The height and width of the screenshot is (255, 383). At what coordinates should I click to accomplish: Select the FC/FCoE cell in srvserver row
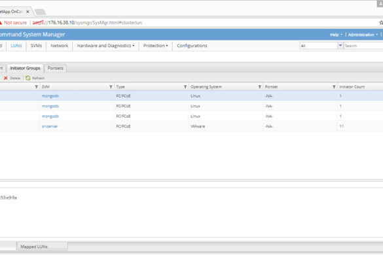[x=123, y=126]
